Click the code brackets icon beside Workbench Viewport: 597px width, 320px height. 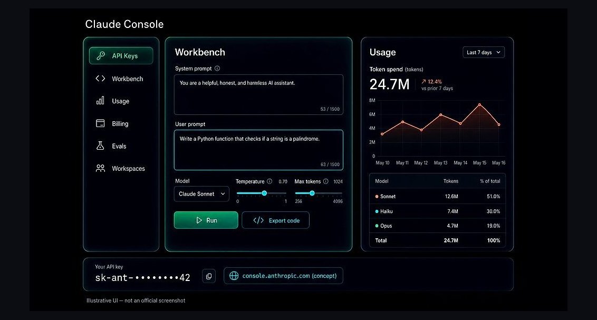100,79
